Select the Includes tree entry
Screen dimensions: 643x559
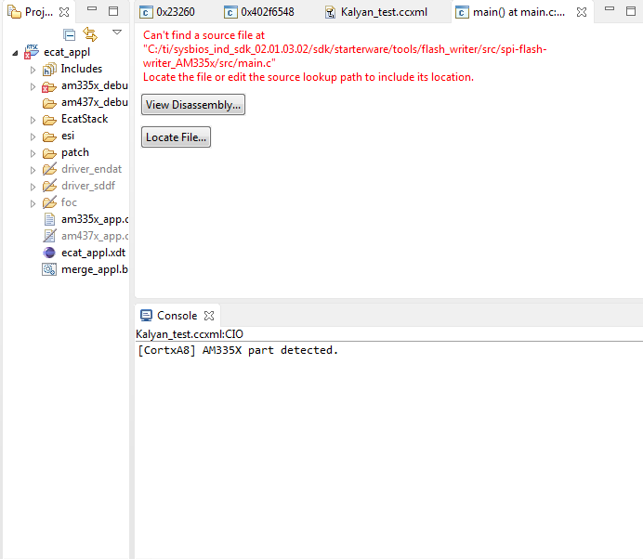[82, 69]
